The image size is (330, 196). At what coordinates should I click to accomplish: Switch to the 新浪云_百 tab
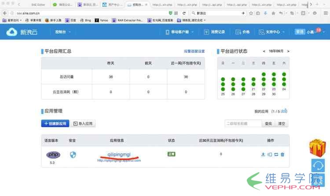[x=88, y=4]
